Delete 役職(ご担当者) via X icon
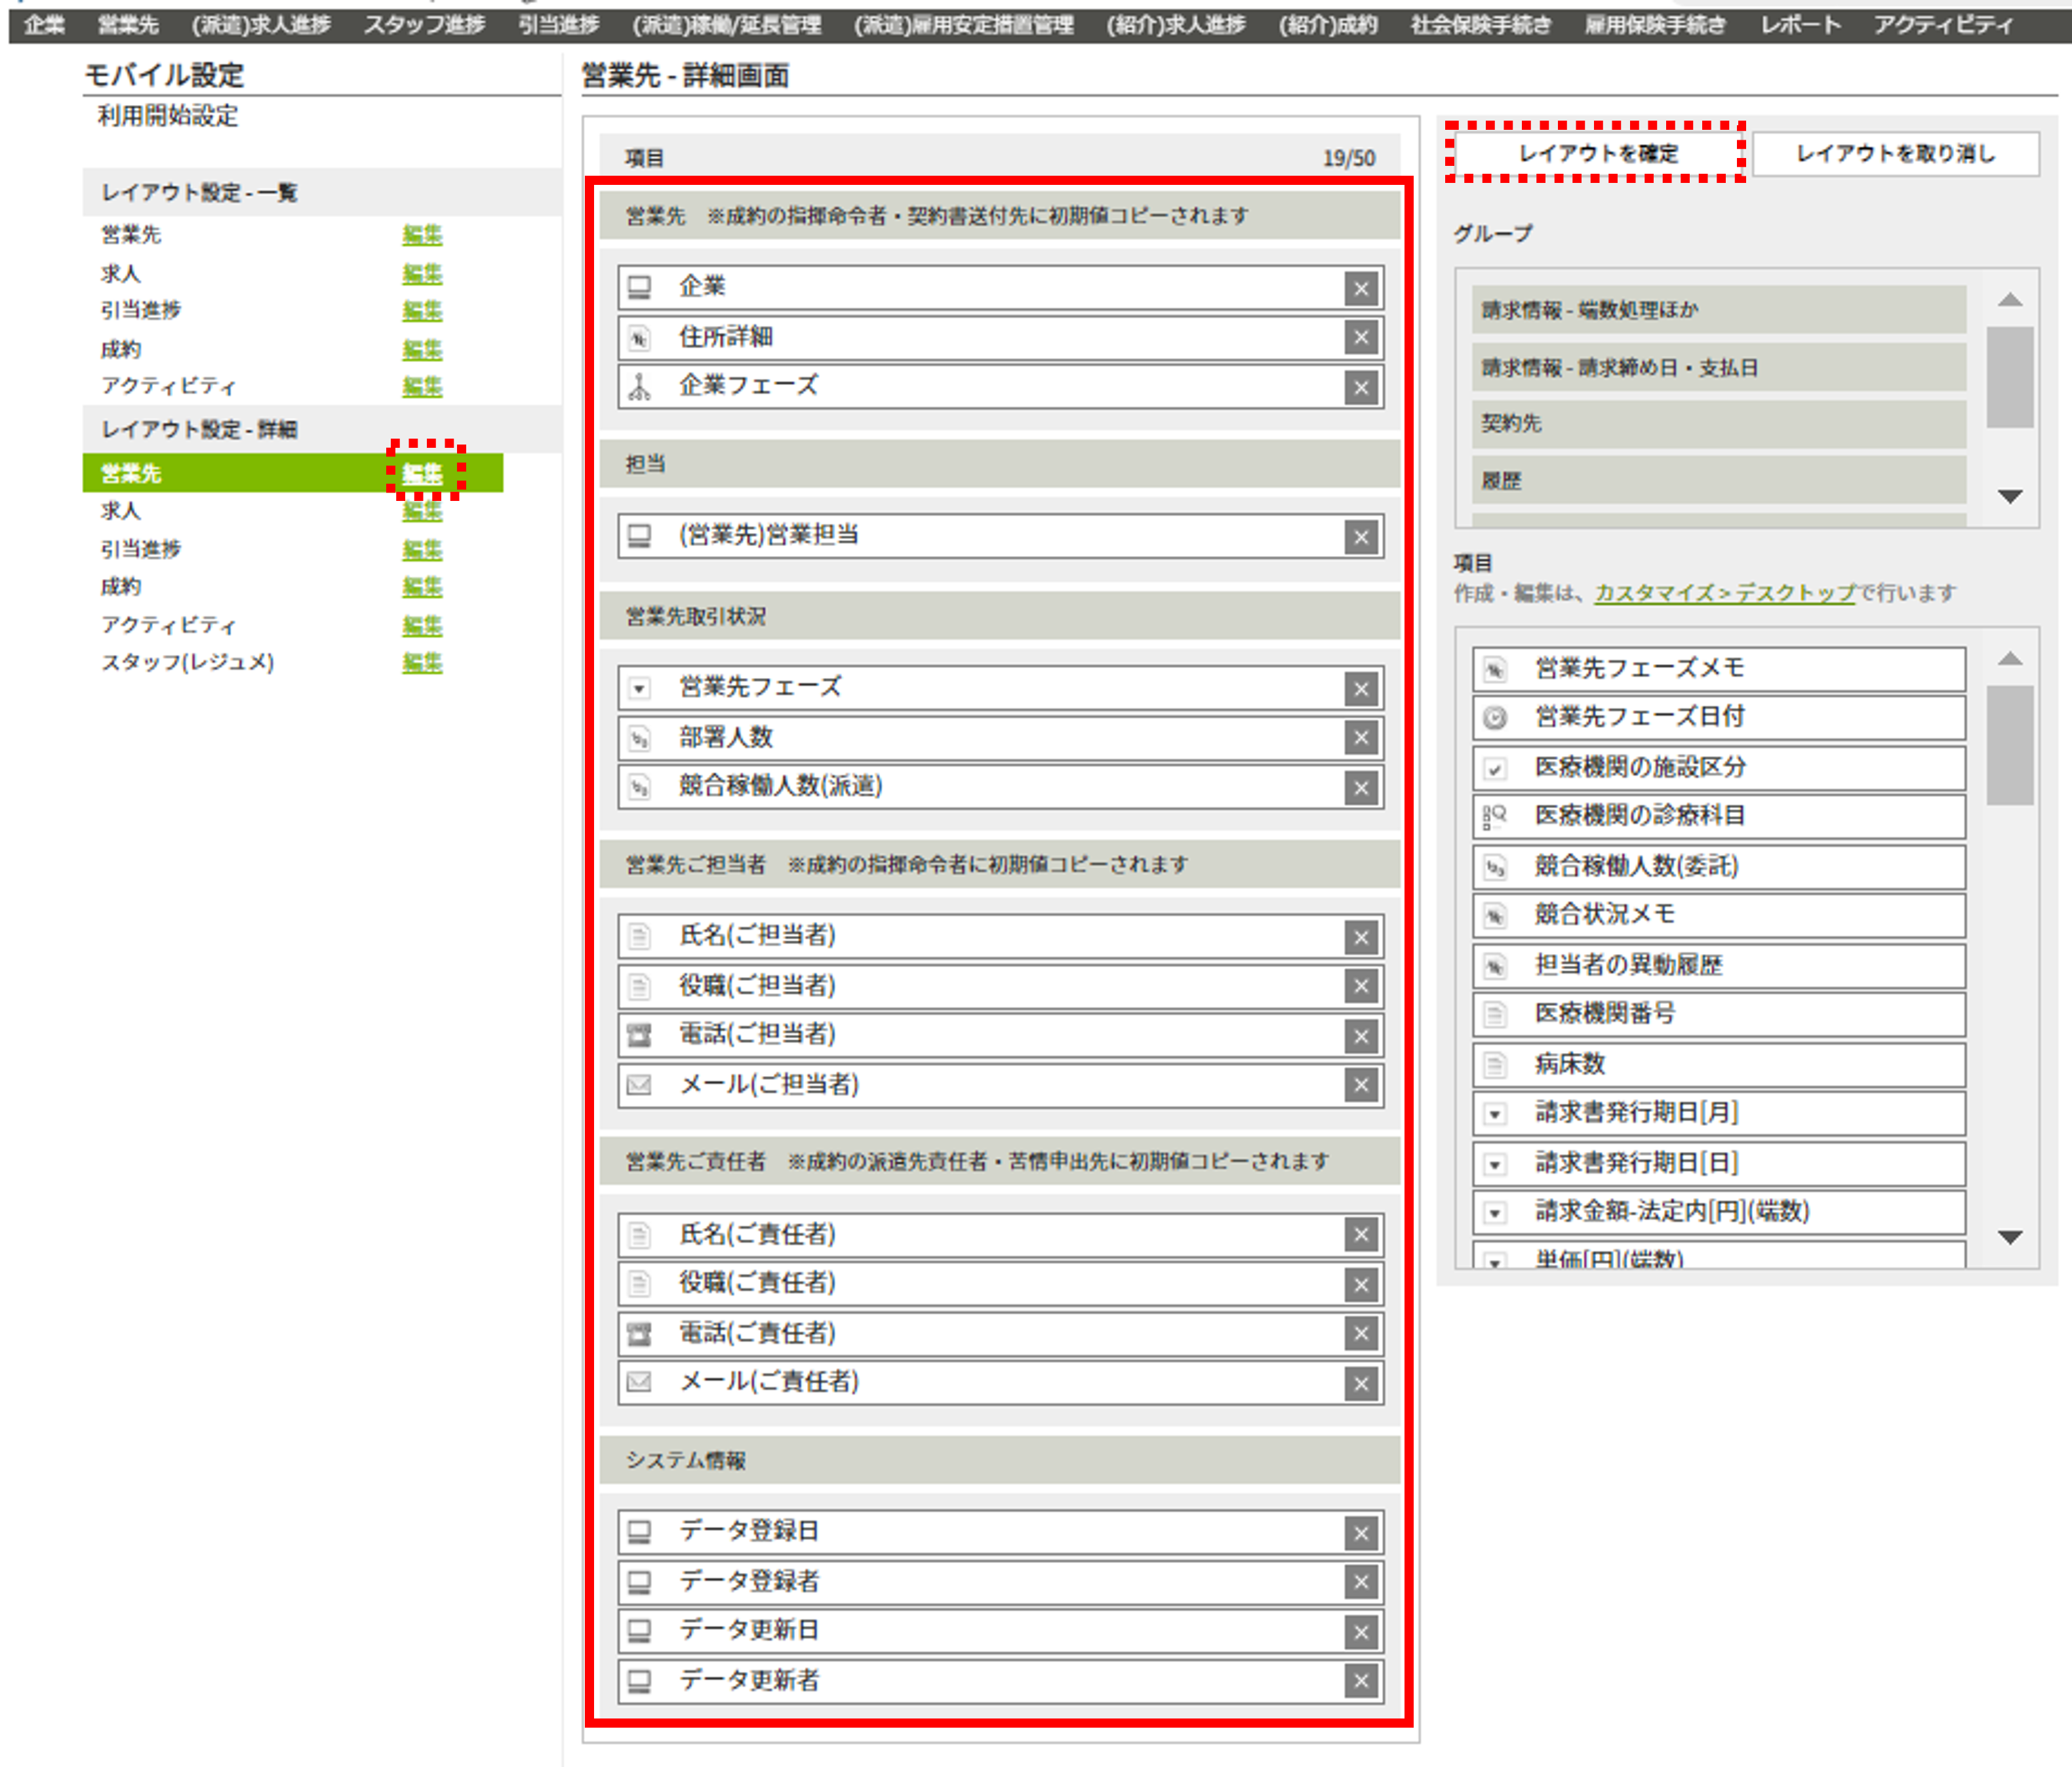2072x1767 pixels. click(1360, 986)
